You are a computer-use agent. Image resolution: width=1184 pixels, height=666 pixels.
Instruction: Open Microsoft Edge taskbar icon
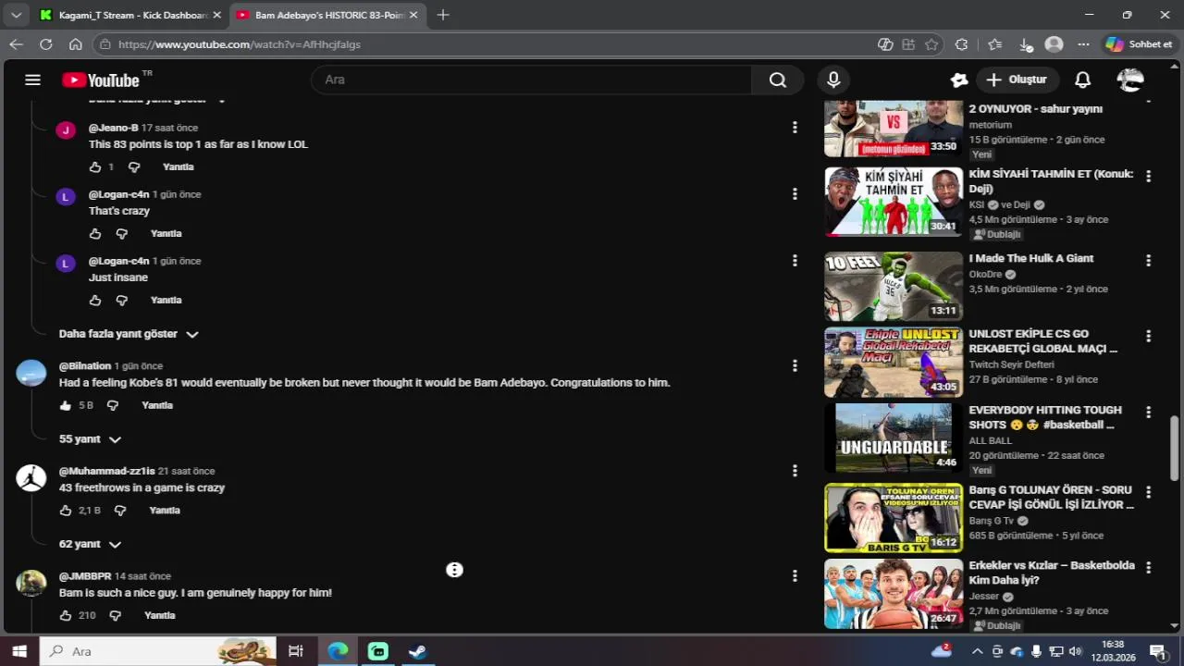338,651
